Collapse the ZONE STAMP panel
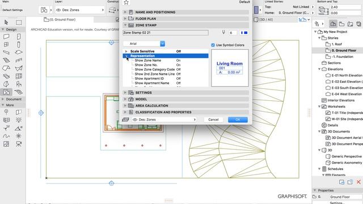 click(x=185, y=25)
